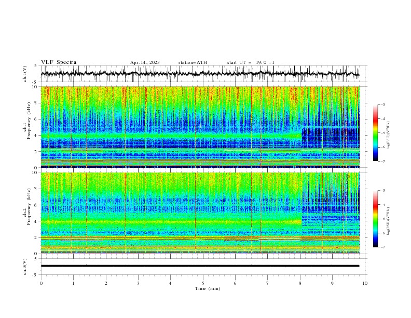This screenshot has width=411, height=318.
Task: Click the 'ch.1(V)' waveform axis label
Action: (x=25, y=74)
